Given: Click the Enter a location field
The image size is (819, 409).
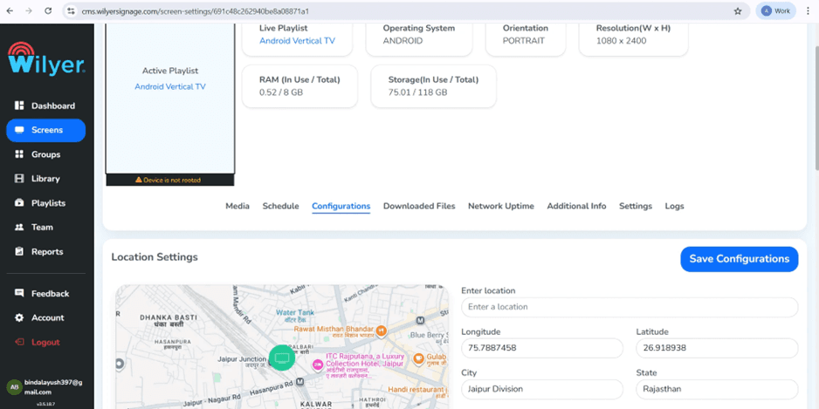Looking at the screenshot, I should (630, 307).
